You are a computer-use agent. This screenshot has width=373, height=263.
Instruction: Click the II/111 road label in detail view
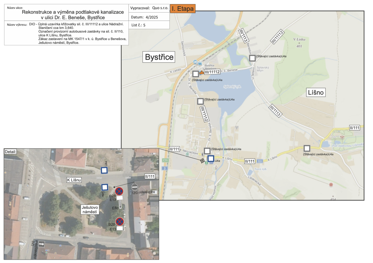click(x=150, y=176)
